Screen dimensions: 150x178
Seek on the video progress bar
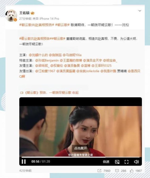(80, 157)
